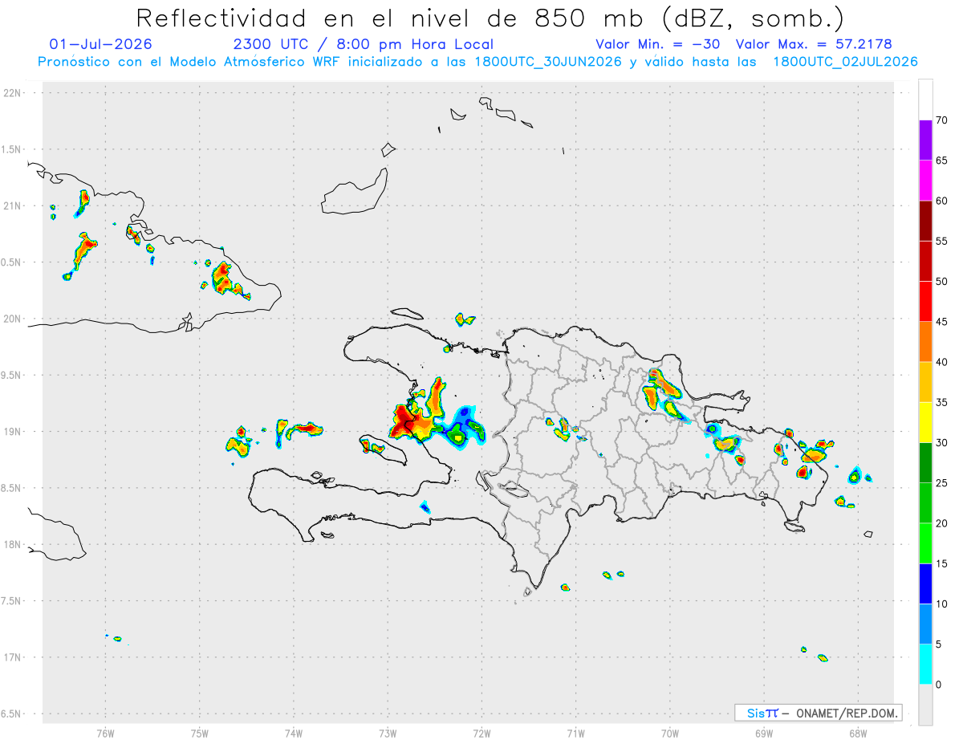Click the '25' value on the color scale

(x=942, y=483)
